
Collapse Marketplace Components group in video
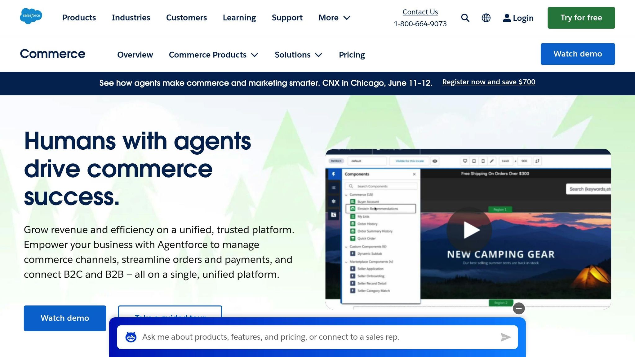coord(346,262)
